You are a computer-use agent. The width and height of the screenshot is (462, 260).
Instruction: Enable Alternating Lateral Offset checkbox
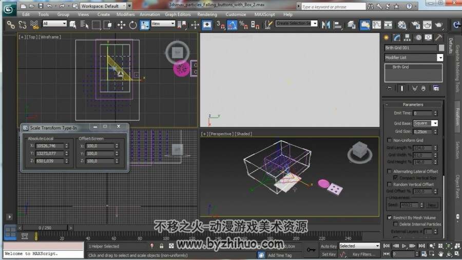pyautogui.click(x=389, y=171)
